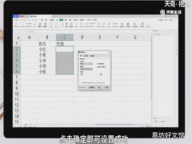Click the 来源 (Source) input field
This screenshot has height=144, width=192.
click(x=90, y=74)
